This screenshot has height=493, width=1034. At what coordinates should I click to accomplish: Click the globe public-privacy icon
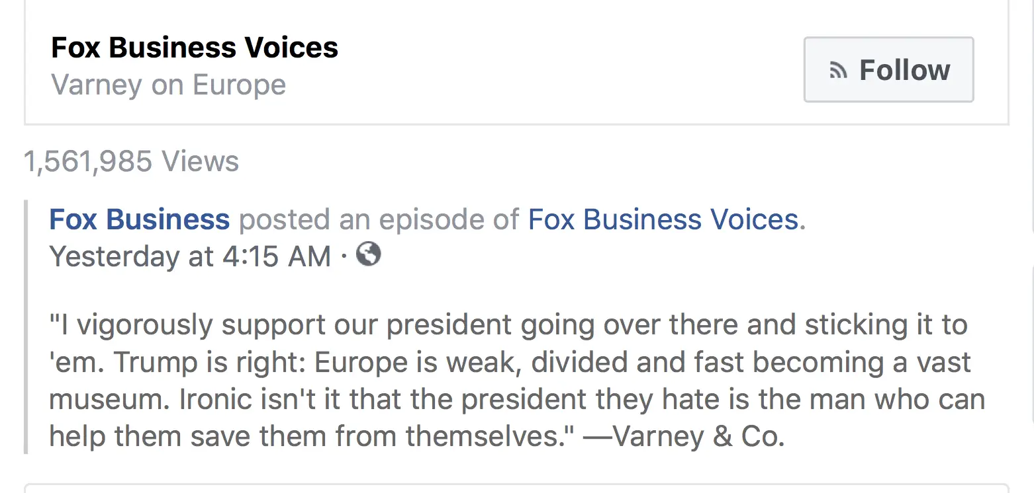(x=369, y=254)
